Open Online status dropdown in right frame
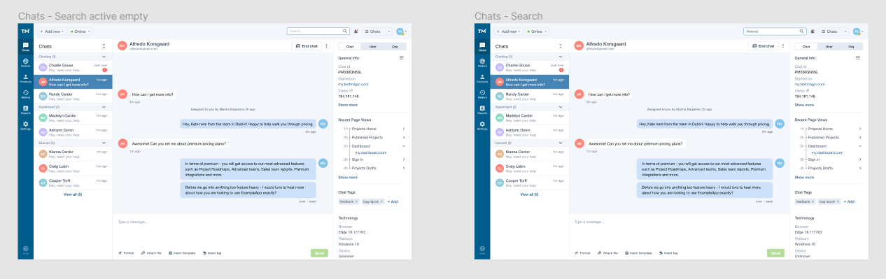 click(537, 31)
